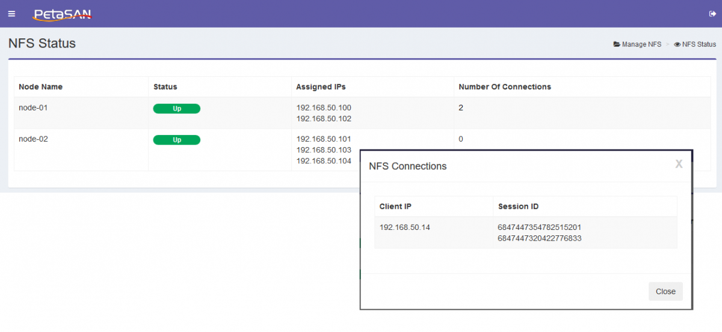Select the node-02 row name
The height and width of the screenshot is (332, 722).
tap(33, 139)
